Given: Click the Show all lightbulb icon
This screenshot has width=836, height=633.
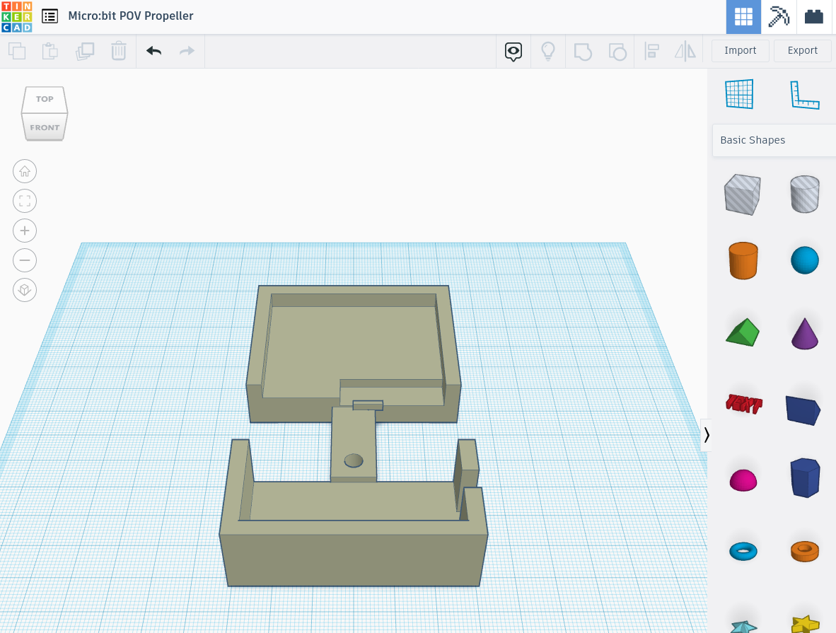Looking at the screenshot, I should click(x=548, y=51).
